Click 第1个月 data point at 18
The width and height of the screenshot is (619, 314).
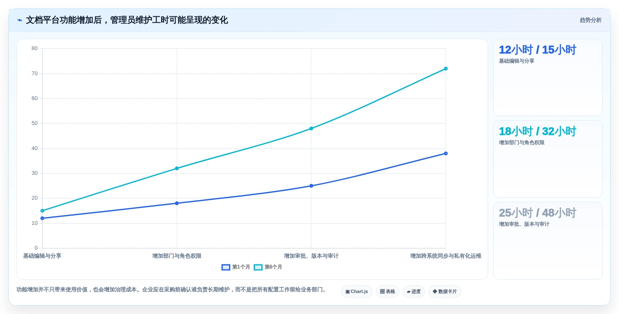pos(177,203)
